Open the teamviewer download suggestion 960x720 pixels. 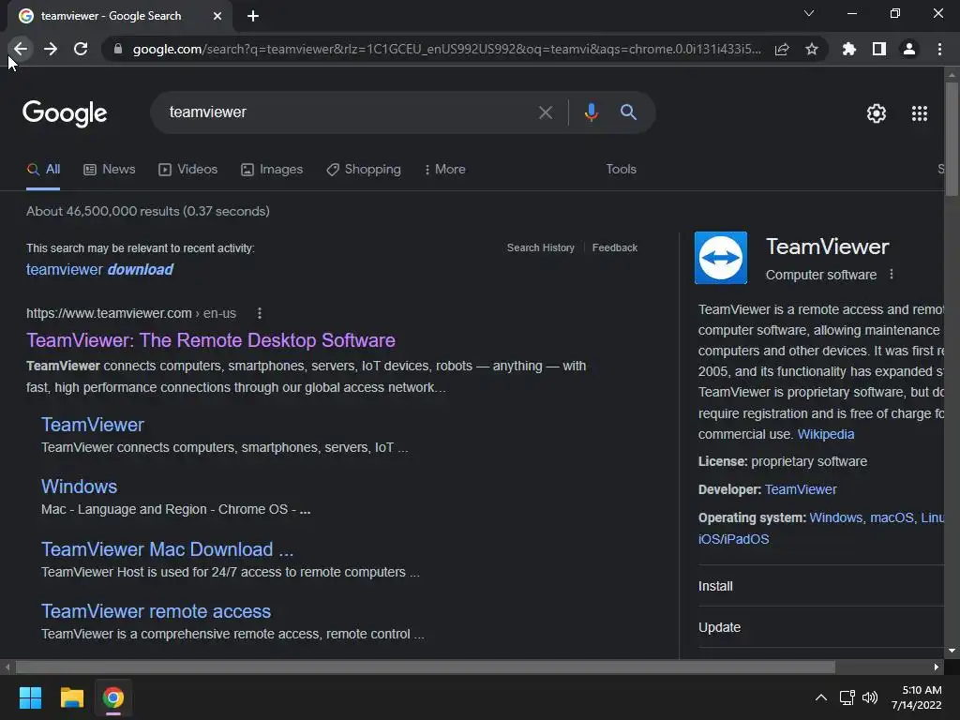click(x=99, y=269)
